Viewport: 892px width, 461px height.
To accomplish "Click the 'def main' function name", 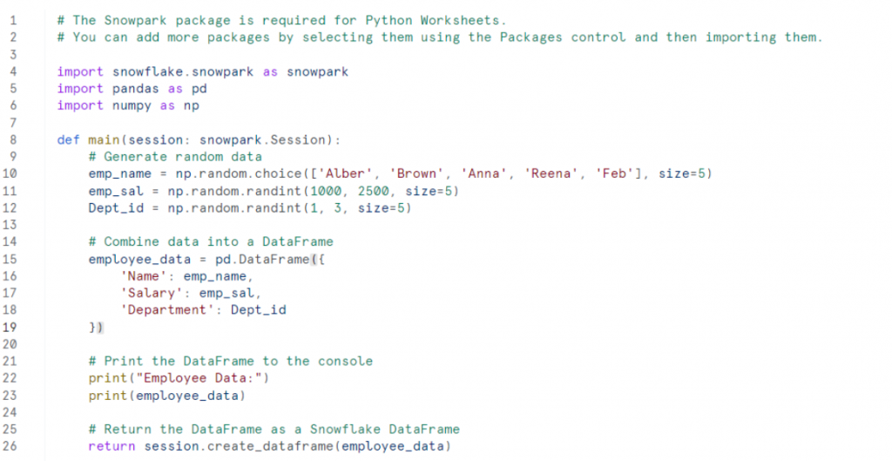I will [x=105, y=140].
